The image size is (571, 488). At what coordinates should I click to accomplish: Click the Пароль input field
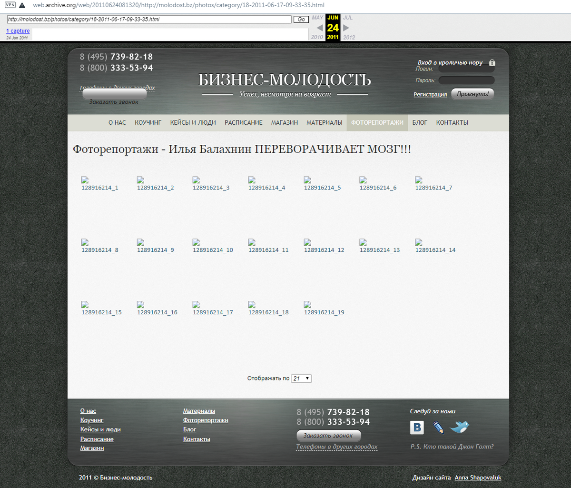coord(466,80)
